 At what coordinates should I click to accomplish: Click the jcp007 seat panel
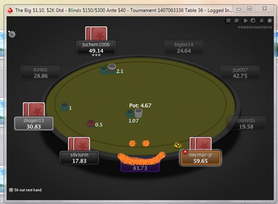pos(240,73)
